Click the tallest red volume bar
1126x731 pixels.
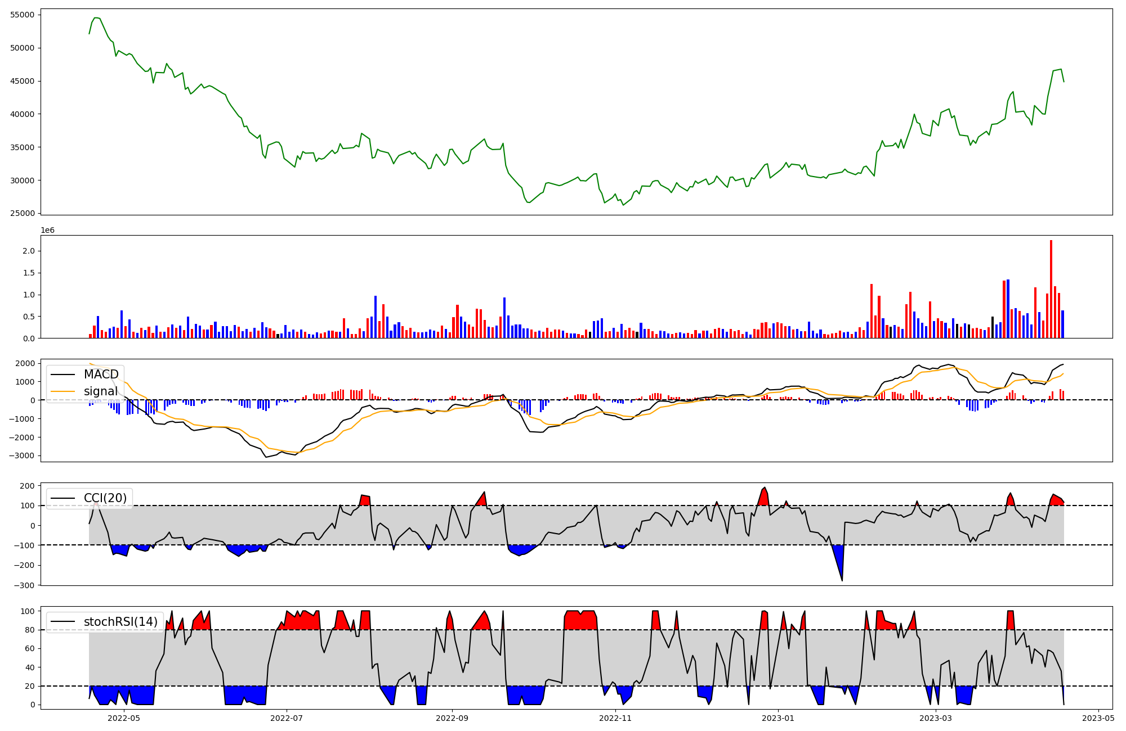[x=1051, y=289]
